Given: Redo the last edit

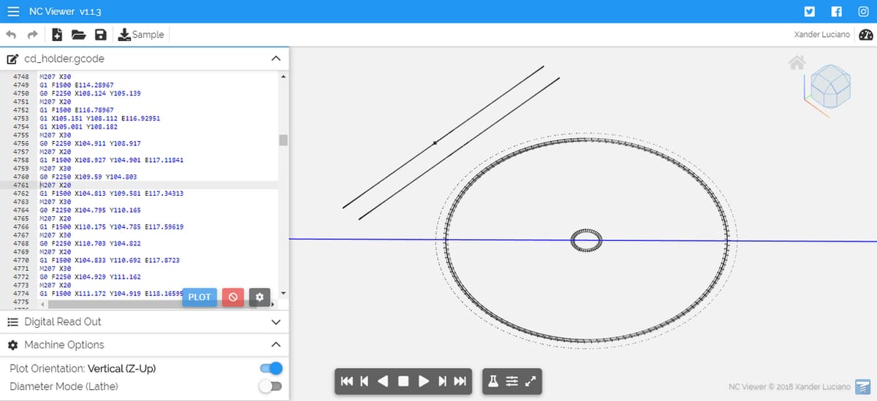Looking at the screenshot, I should 32,35.
